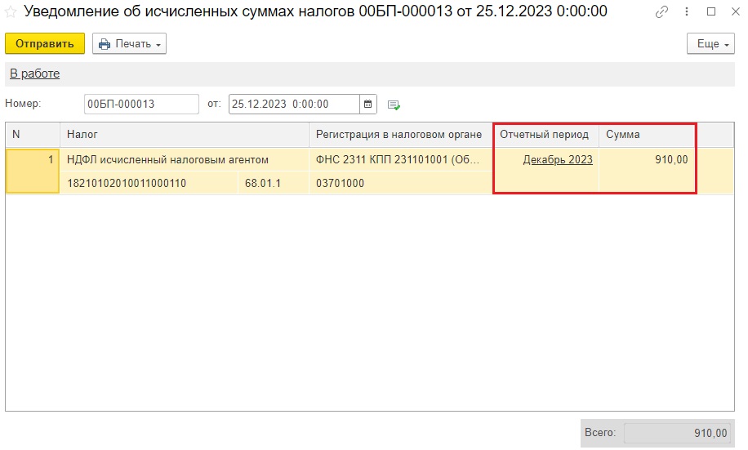
Task: Add document to favorites with star icon
Action: tap(10, 12)
